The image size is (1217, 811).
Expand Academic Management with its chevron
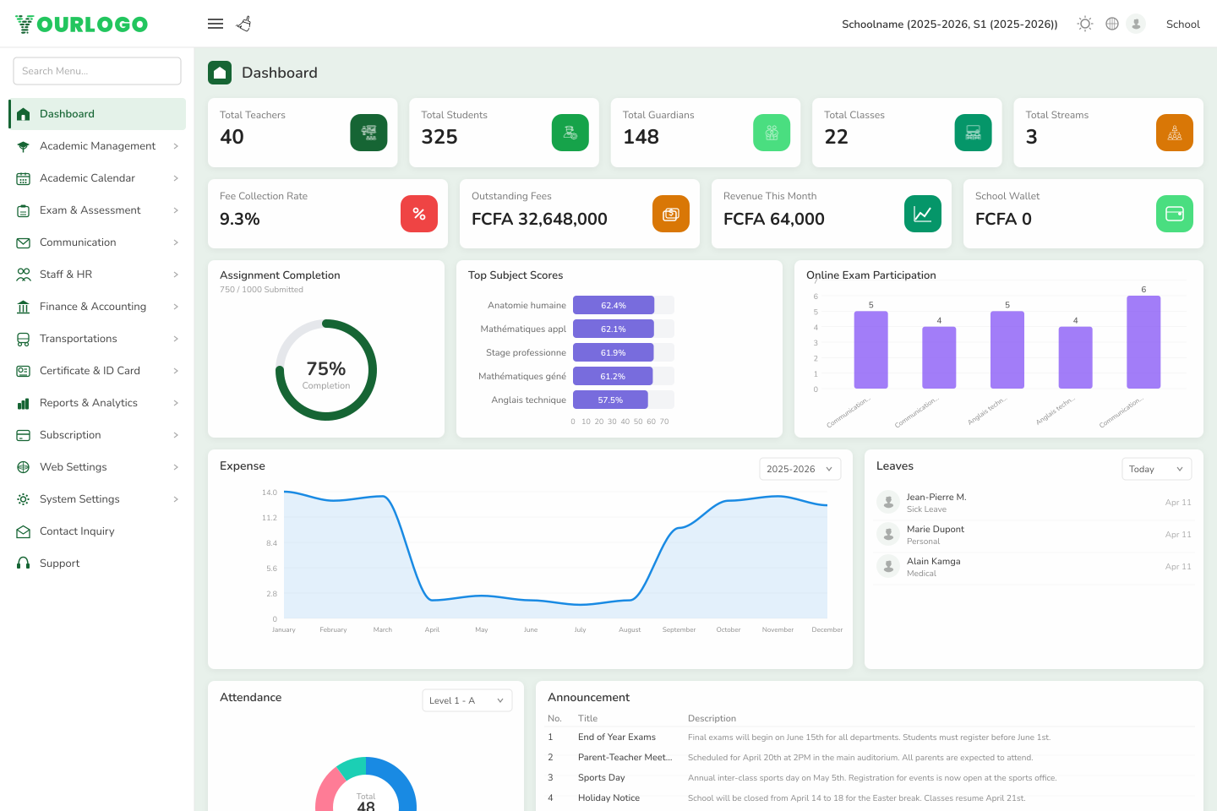point(176,146)
